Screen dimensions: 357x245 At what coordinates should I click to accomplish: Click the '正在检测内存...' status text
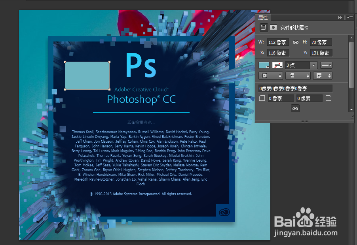coord(141,122)
